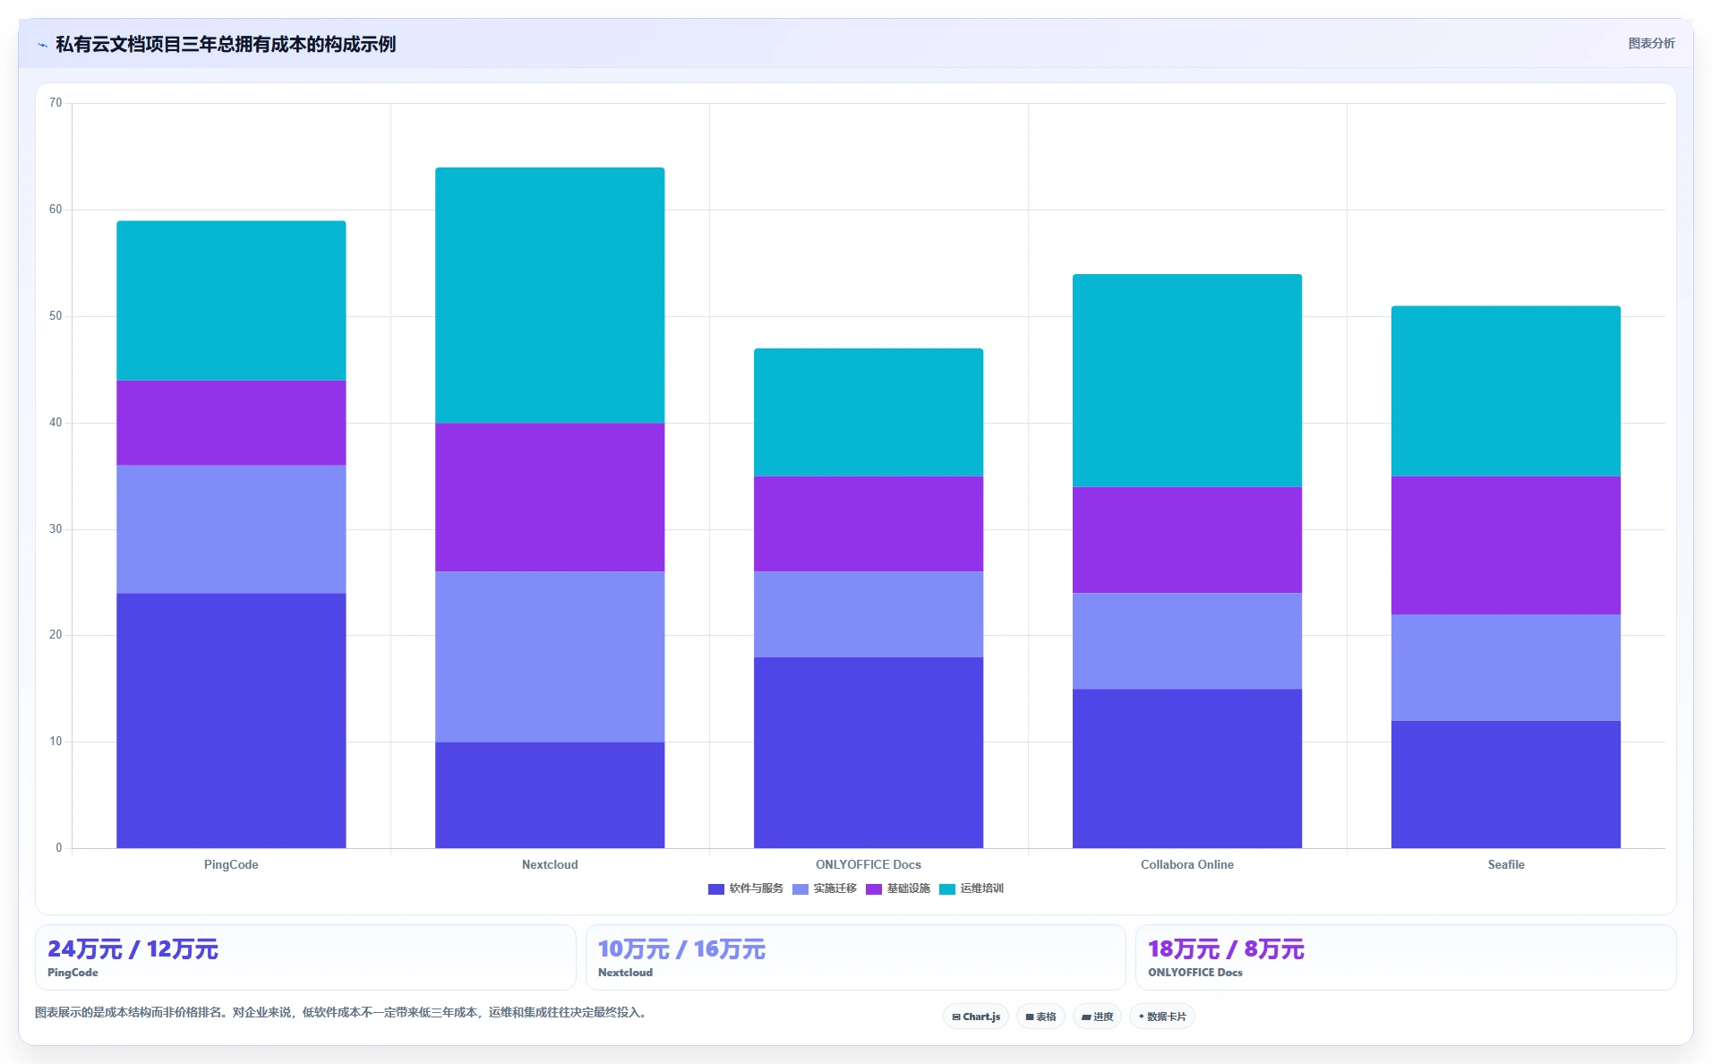The height and width of the screenshot is (1064, 1712).
Task: Click the 软件与服务 legend color swatch
Action: (x=716, y=889)
